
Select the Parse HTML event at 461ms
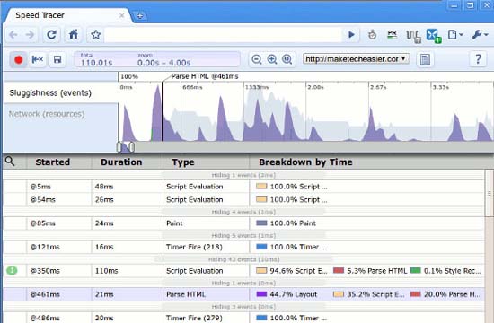tap(243, 294)
